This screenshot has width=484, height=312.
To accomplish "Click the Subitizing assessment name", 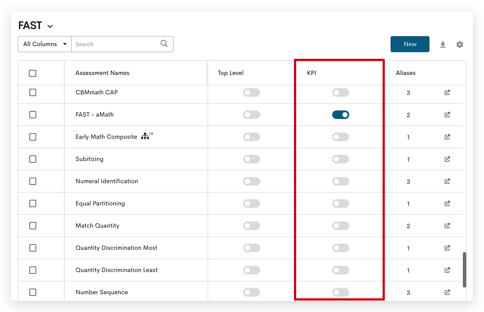I will click(89, 159).
